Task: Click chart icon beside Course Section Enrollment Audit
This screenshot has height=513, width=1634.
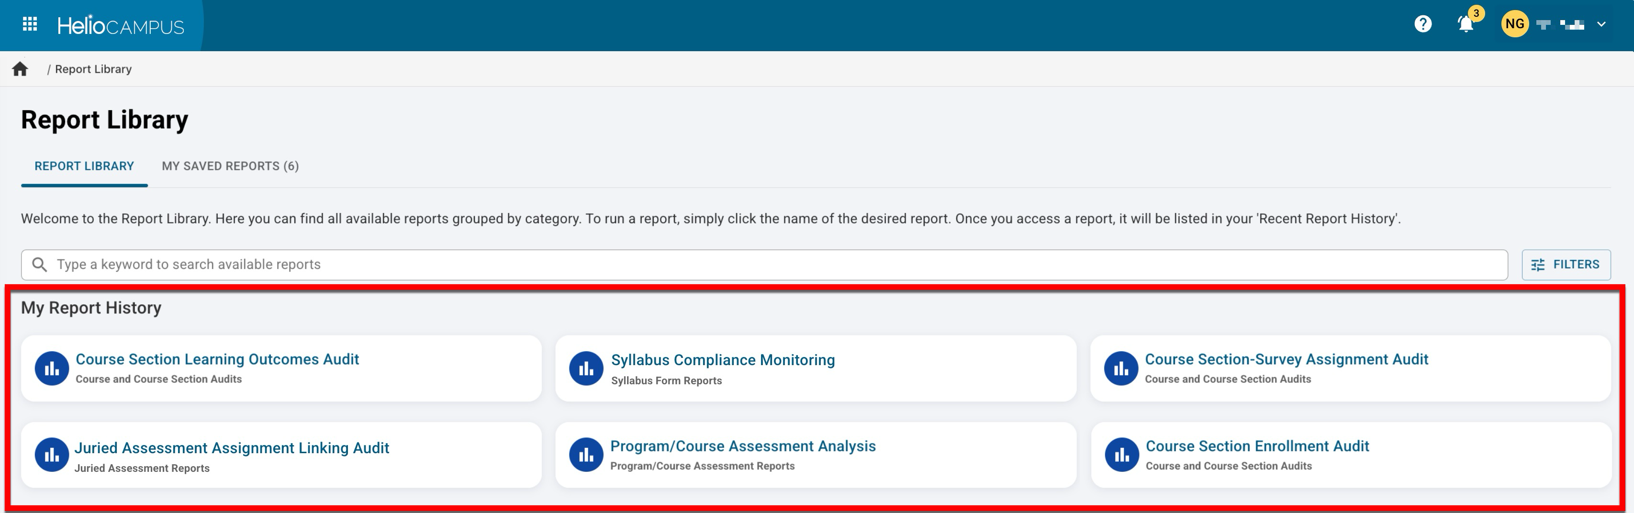Action: (x=1121, y=455)
